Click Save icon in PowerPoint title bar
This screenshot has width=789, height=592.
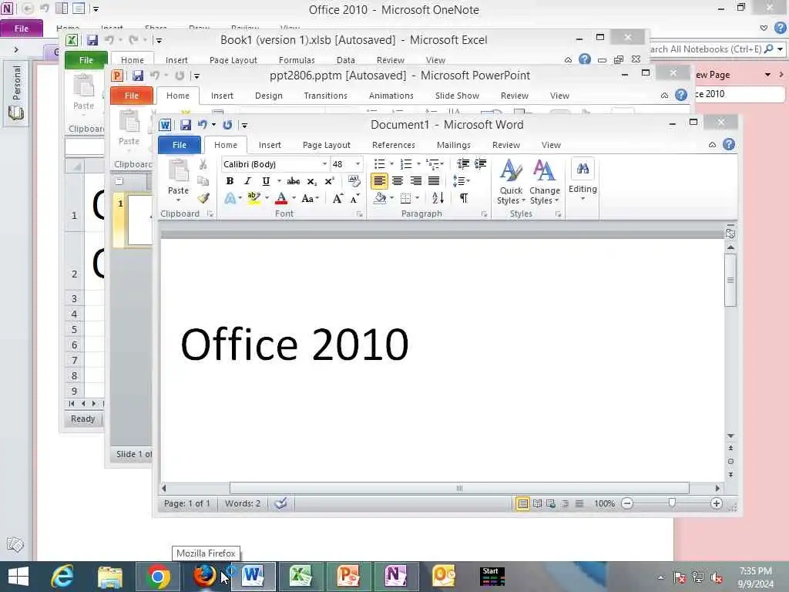(x=138, y=76)
